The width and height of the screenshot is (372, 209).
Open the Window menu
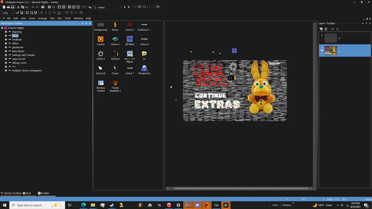[78, 18]
